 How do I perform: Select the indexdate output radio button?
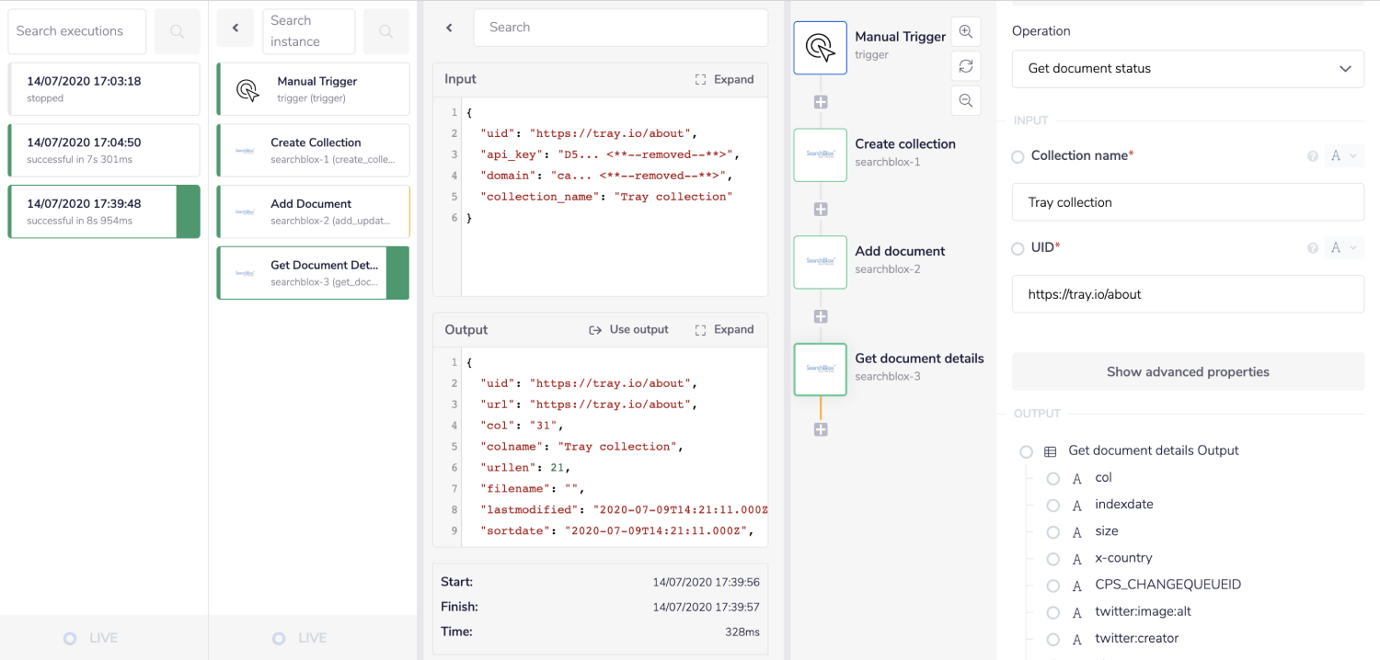click(1053, 505)
